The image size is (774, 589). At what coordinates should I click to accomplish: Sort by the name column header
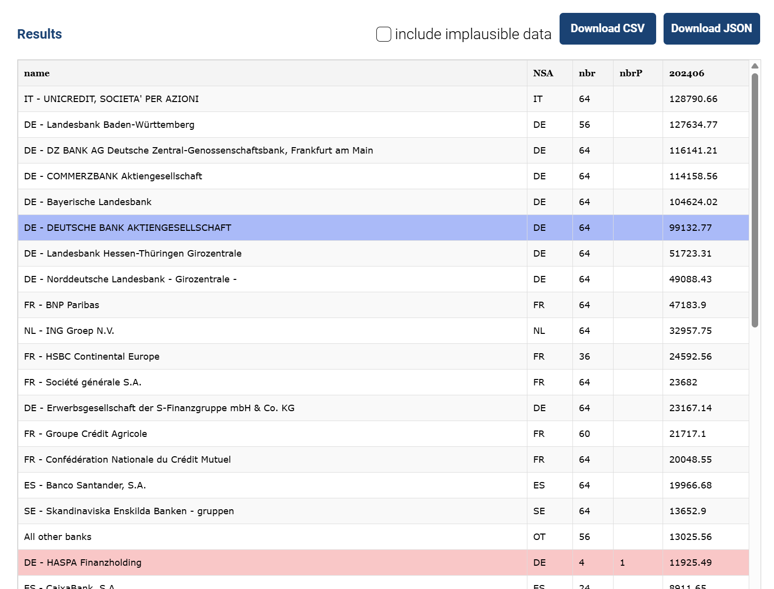pyautogui.click(x=37, y=73)
